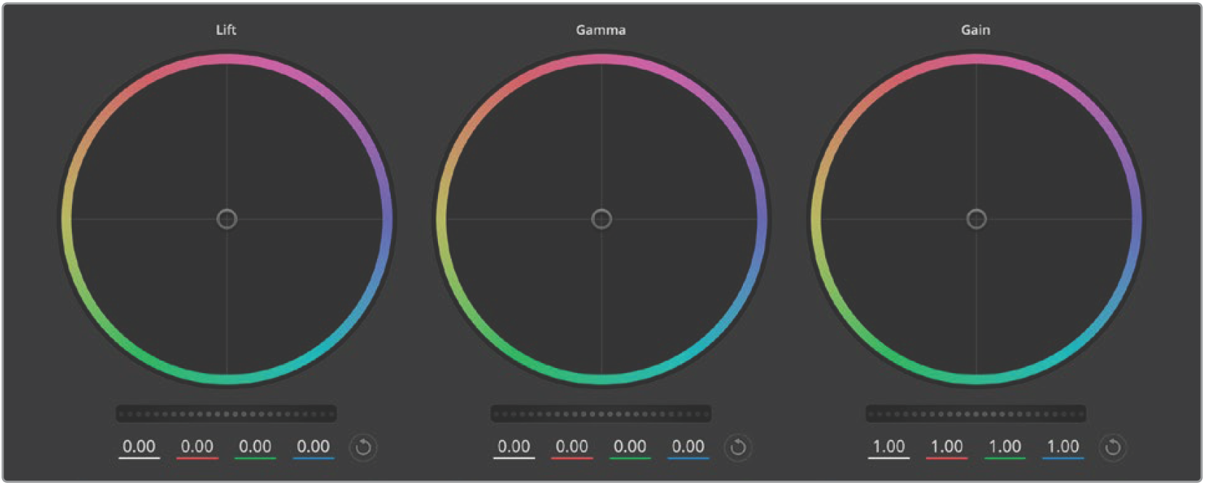
Task: Select the Gamma blue value field
Action: [688, 447]
